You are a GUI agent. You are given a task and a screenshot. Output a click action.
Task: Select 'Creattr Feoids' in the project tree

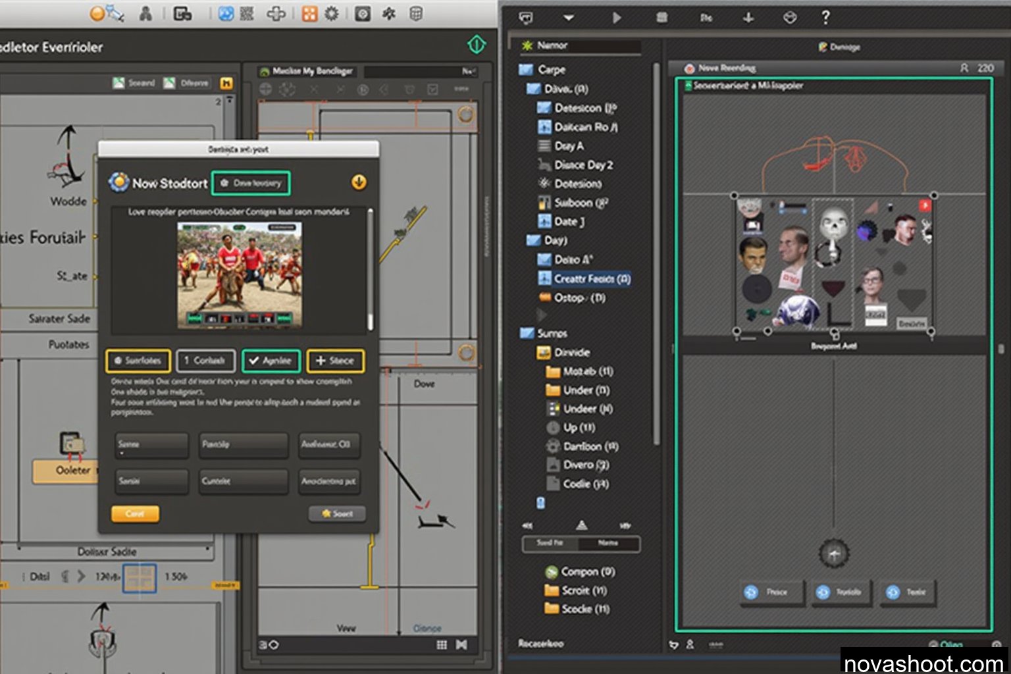(590, 278)
